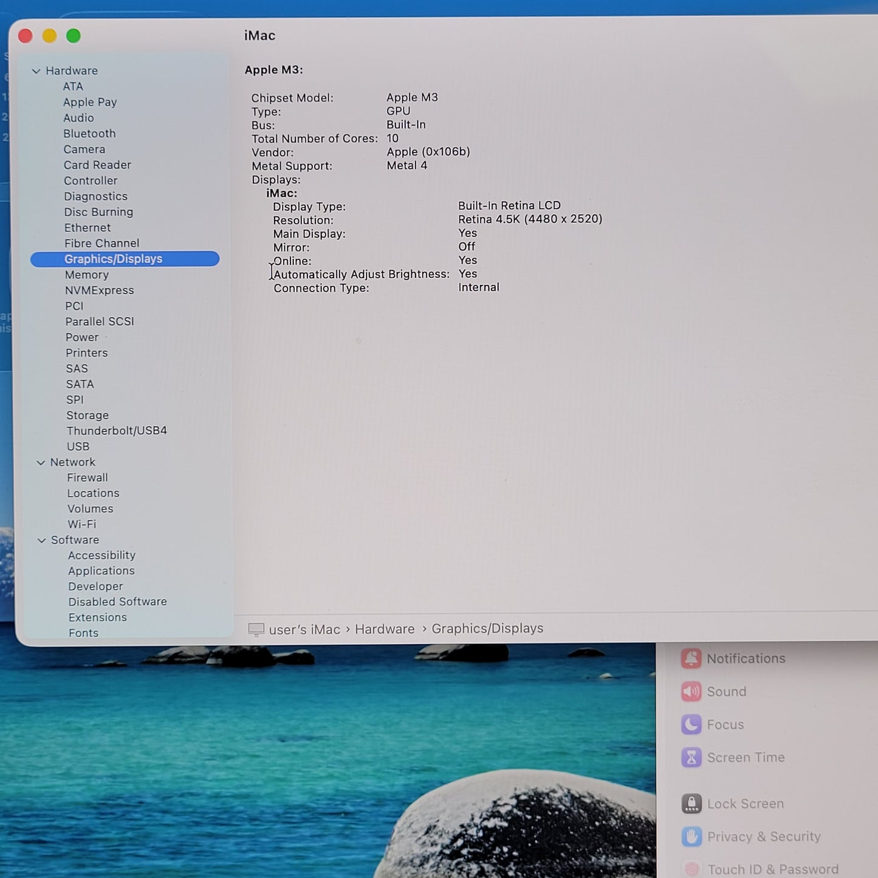Select Printers in the sidebar
This screenshot has width=878, height=878.
[x=86, y=353]
